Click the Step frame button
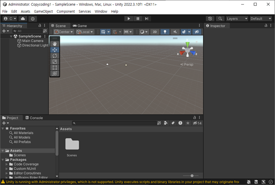 [x=147, y=19]
